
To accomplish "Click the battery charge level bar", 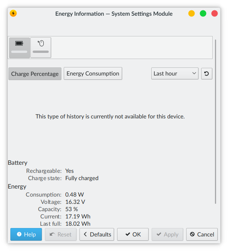I will (x=19, y=52).
